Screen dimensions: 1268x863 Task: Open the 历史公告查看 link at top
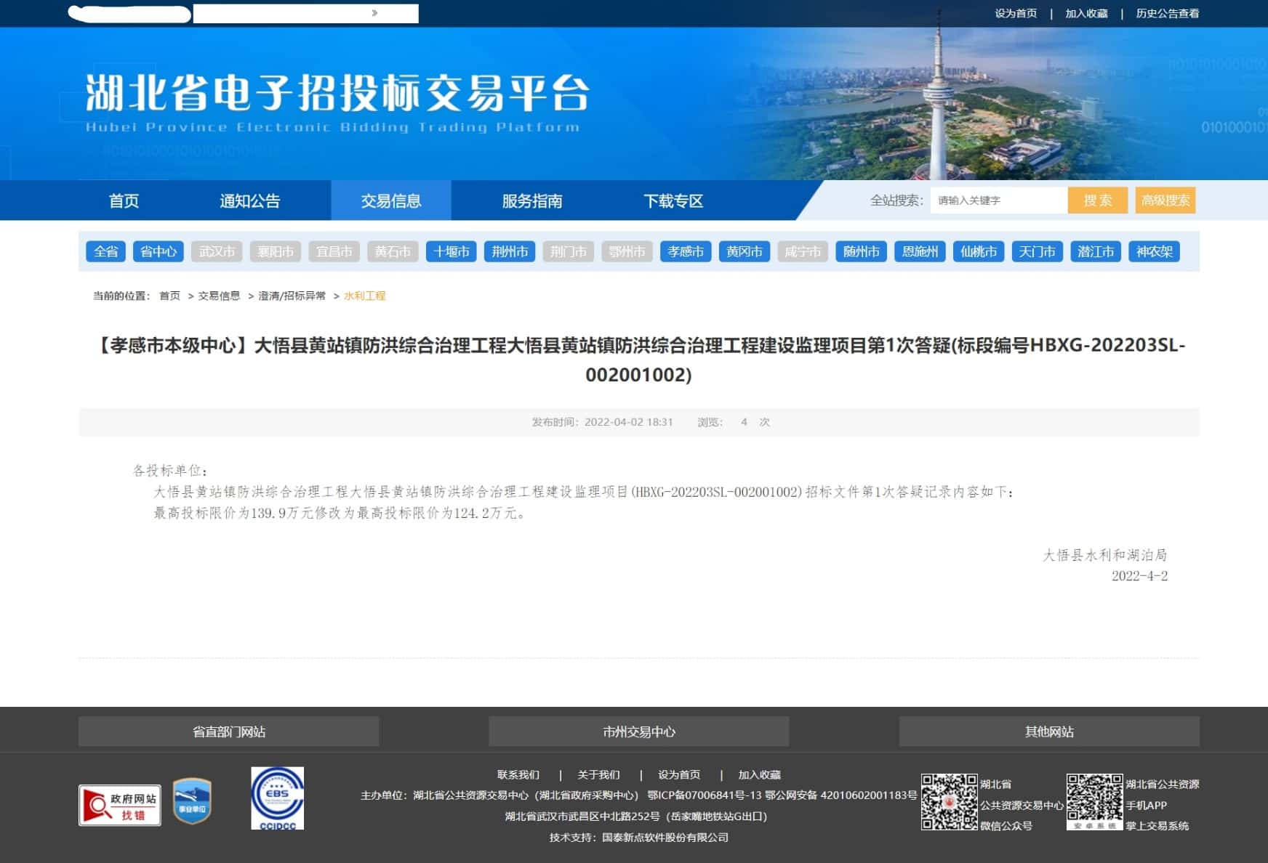point(1167,14)
